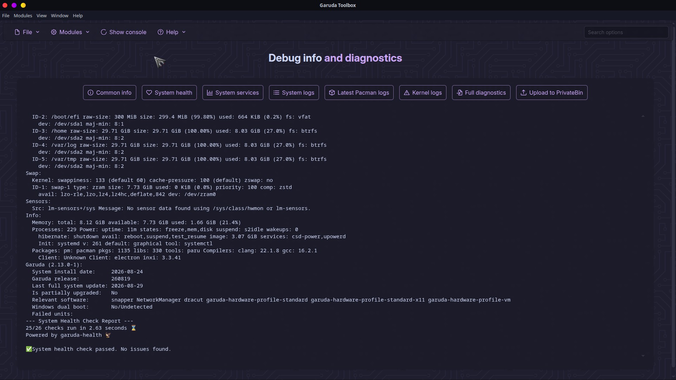Click the 'Swap:' section heading

coord(33,173)
